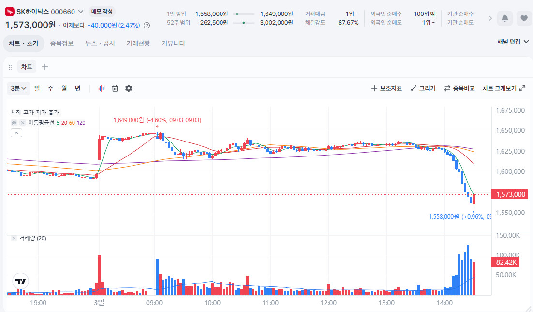Click the 1,573,000 current price marker
533x312 pixels.
pyautogui.click(x=510, y=194)
